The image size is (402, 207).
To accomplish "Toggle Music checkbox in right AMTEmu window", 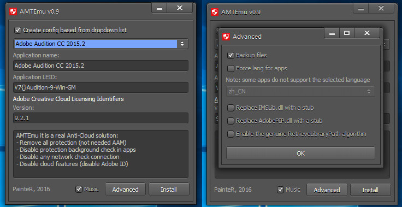I will (x=280, y=190).
